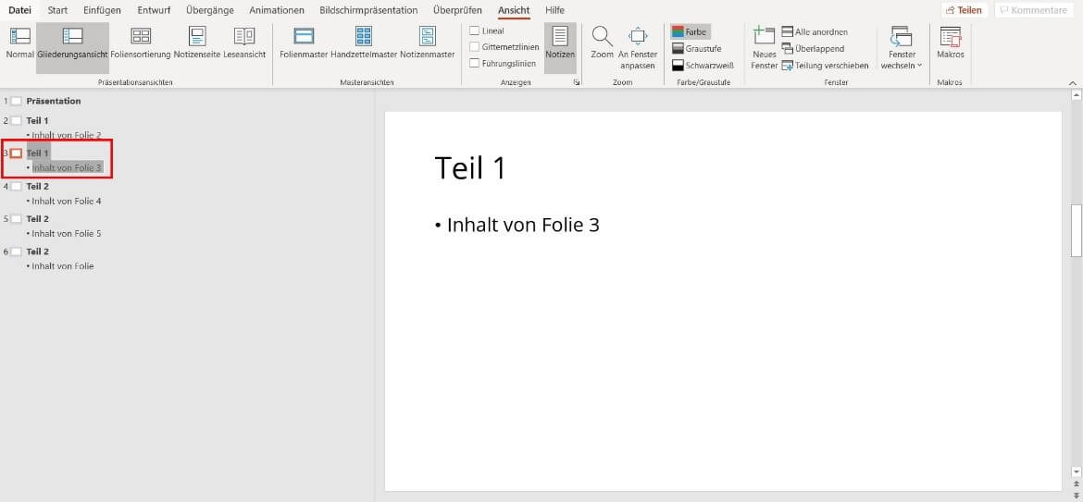Image resolution: width=1083 pixels, height=502 pixels.
Task: Enable the Führungslinien checkbox
Action: click(x=475, y=64)
